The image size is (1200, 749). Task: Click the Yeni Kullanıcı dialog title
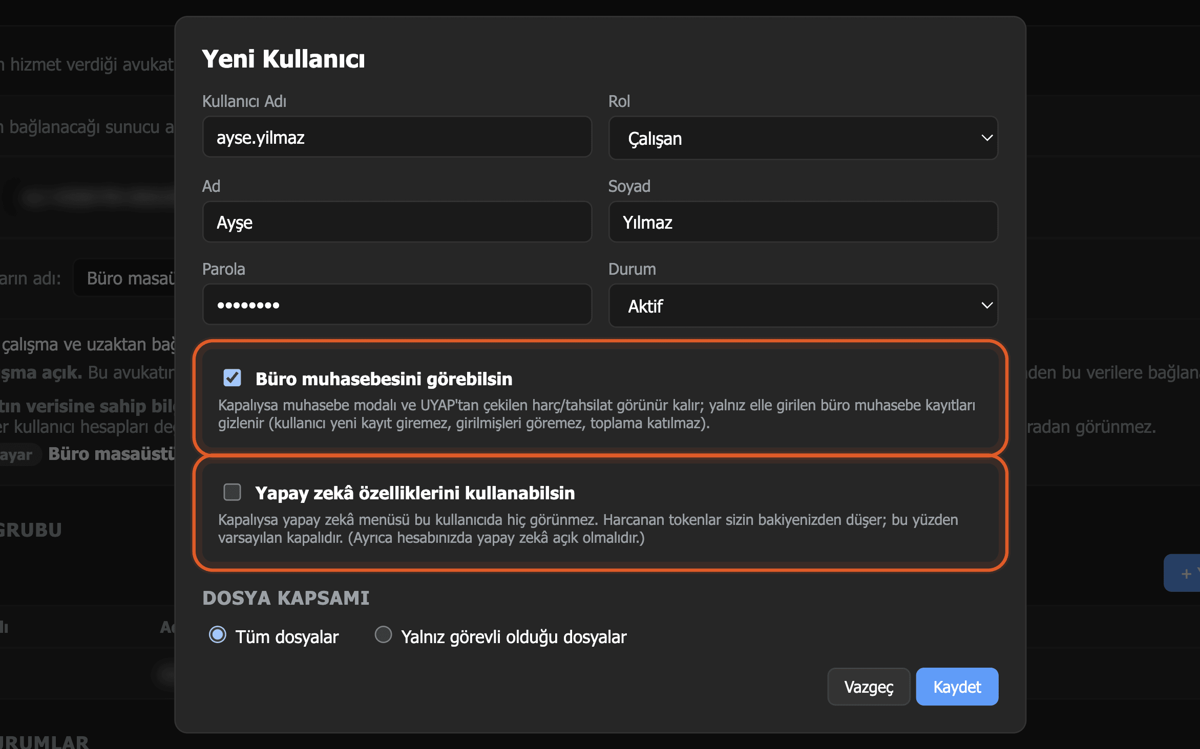(283, 59)
